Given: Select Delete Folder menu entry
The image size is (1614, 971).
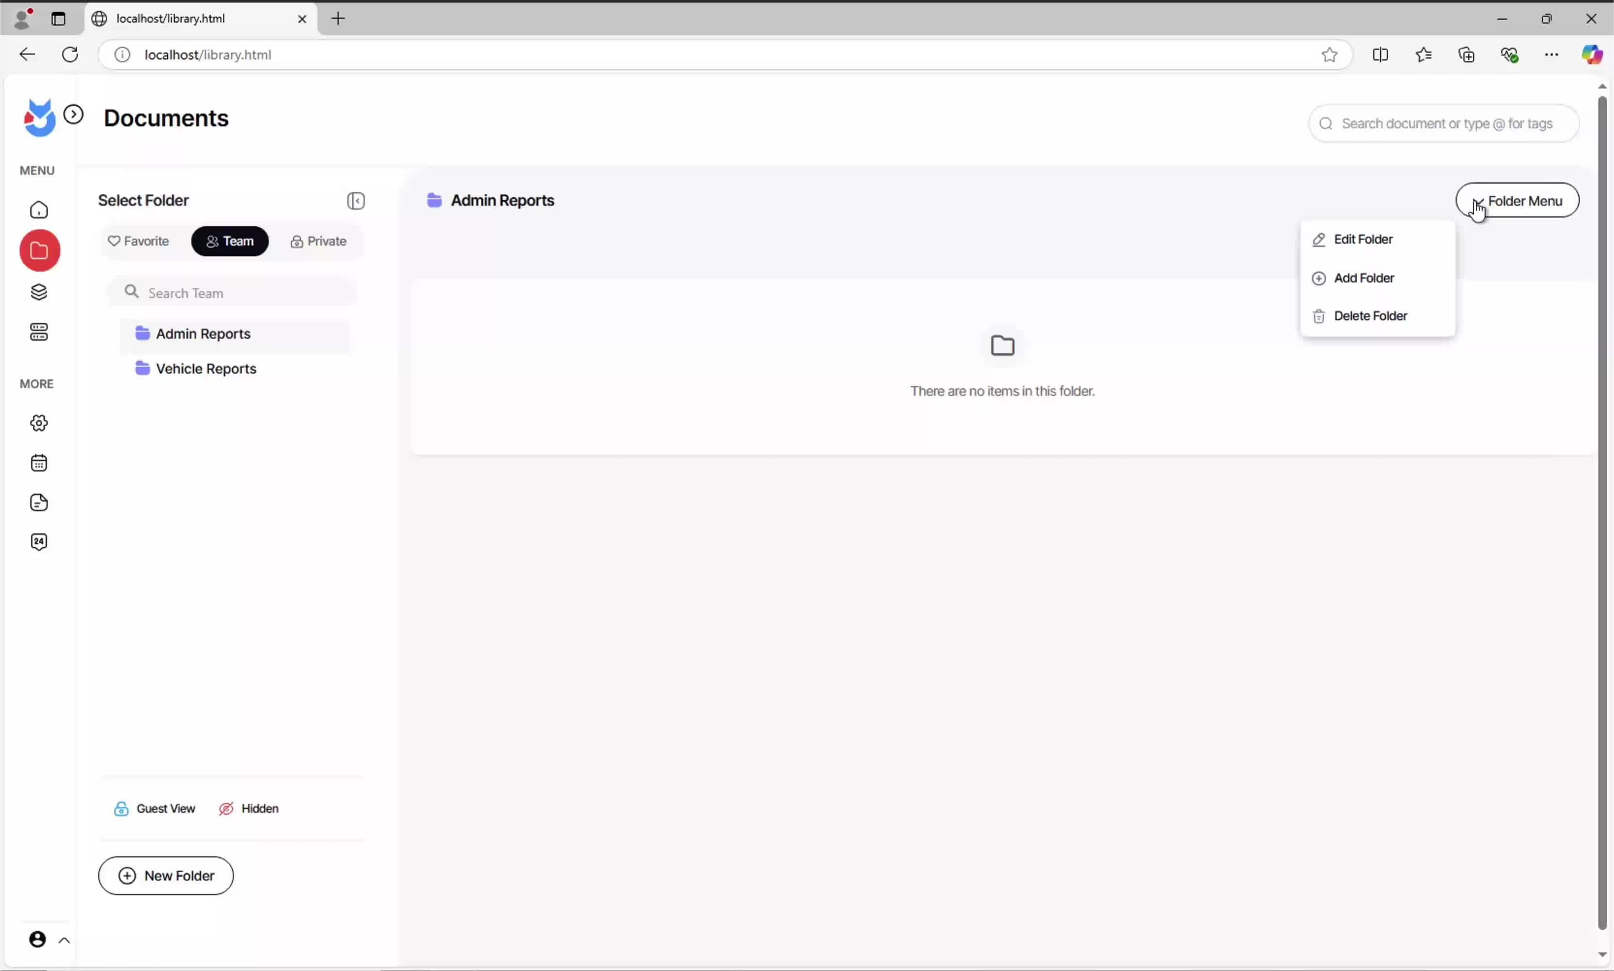Looking at the screenshot, I should (x=1370, y=316).
